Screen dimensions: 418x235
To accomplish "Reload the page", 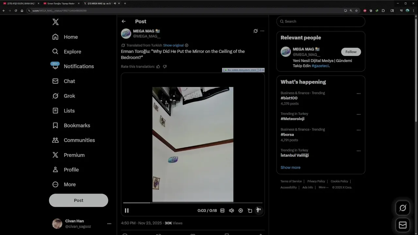I will click(x=16, y=10).
